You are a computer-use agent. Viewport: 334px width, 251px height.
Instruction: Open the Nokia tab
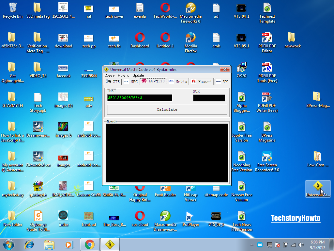(x=178, y=81)
